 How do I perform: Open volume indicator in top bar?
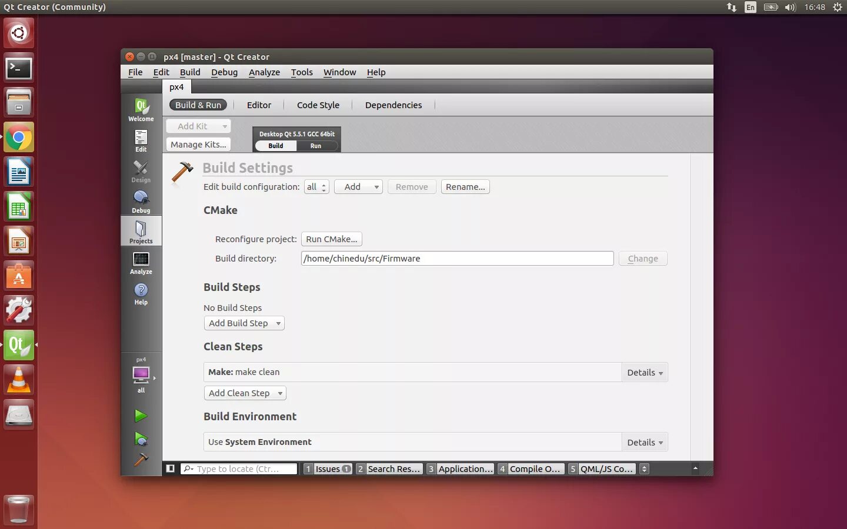coord(790,7)
